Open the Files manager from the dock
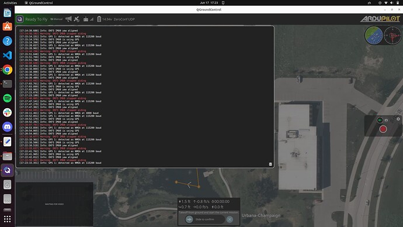403x227 pixels. (7, 156)
